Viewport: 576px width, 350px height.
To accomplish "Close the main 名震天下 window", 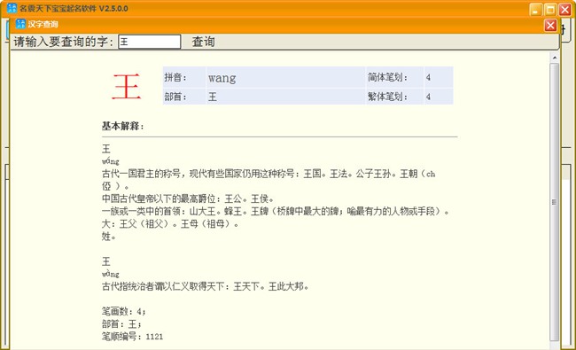I will 565,10.
